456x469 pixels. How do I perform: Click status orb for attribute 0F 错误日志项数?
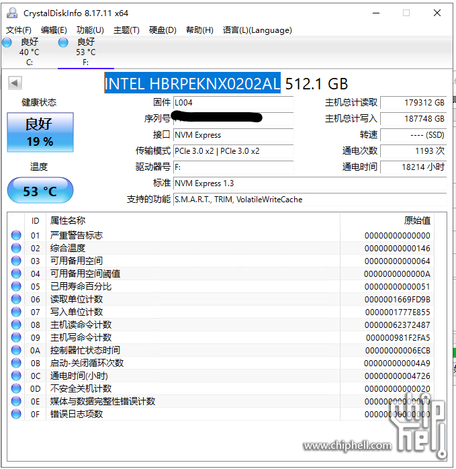pos(16,414)
